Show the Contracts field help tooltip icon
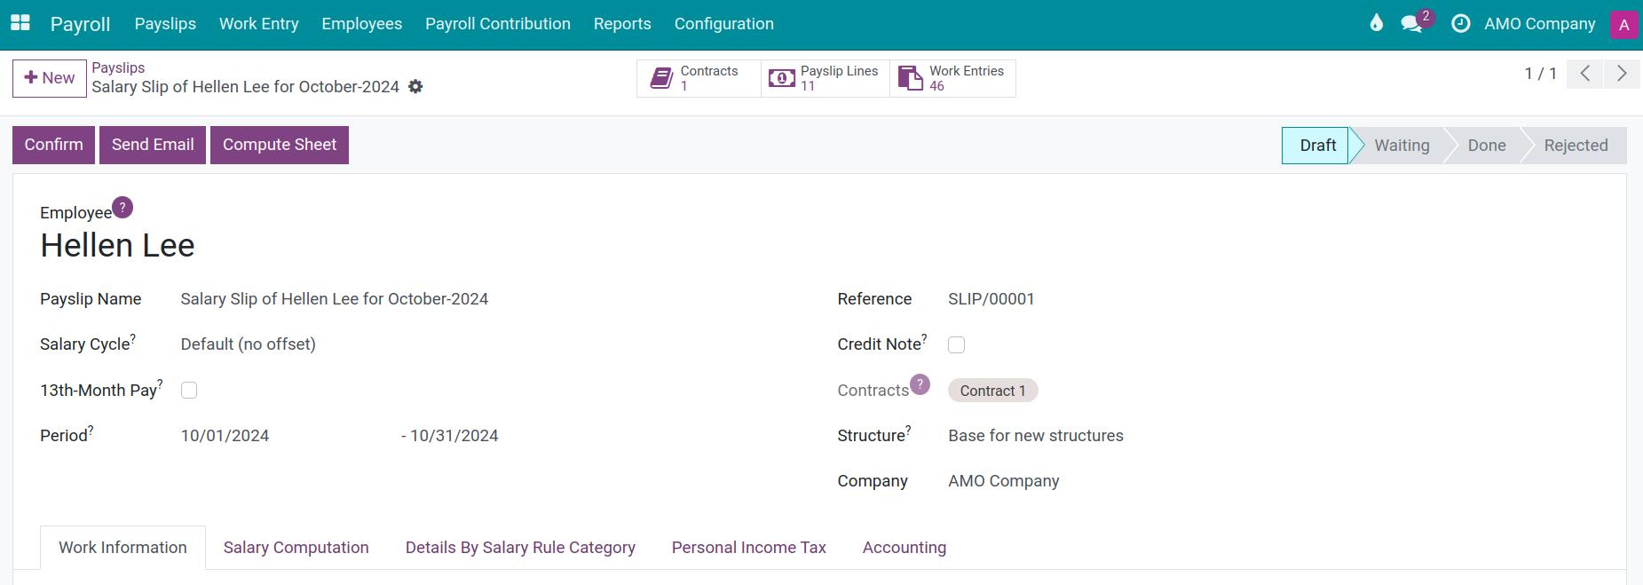Image resolution: width=1643 pixels, height=585 pixels. click(x=920, y=384)
